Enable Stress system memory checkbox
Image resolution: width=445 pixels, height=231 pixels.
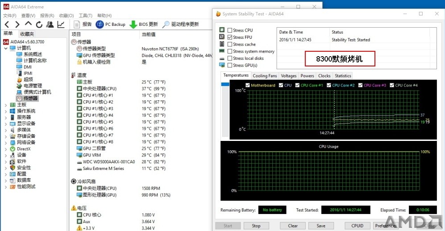click(x=230, y=51)
